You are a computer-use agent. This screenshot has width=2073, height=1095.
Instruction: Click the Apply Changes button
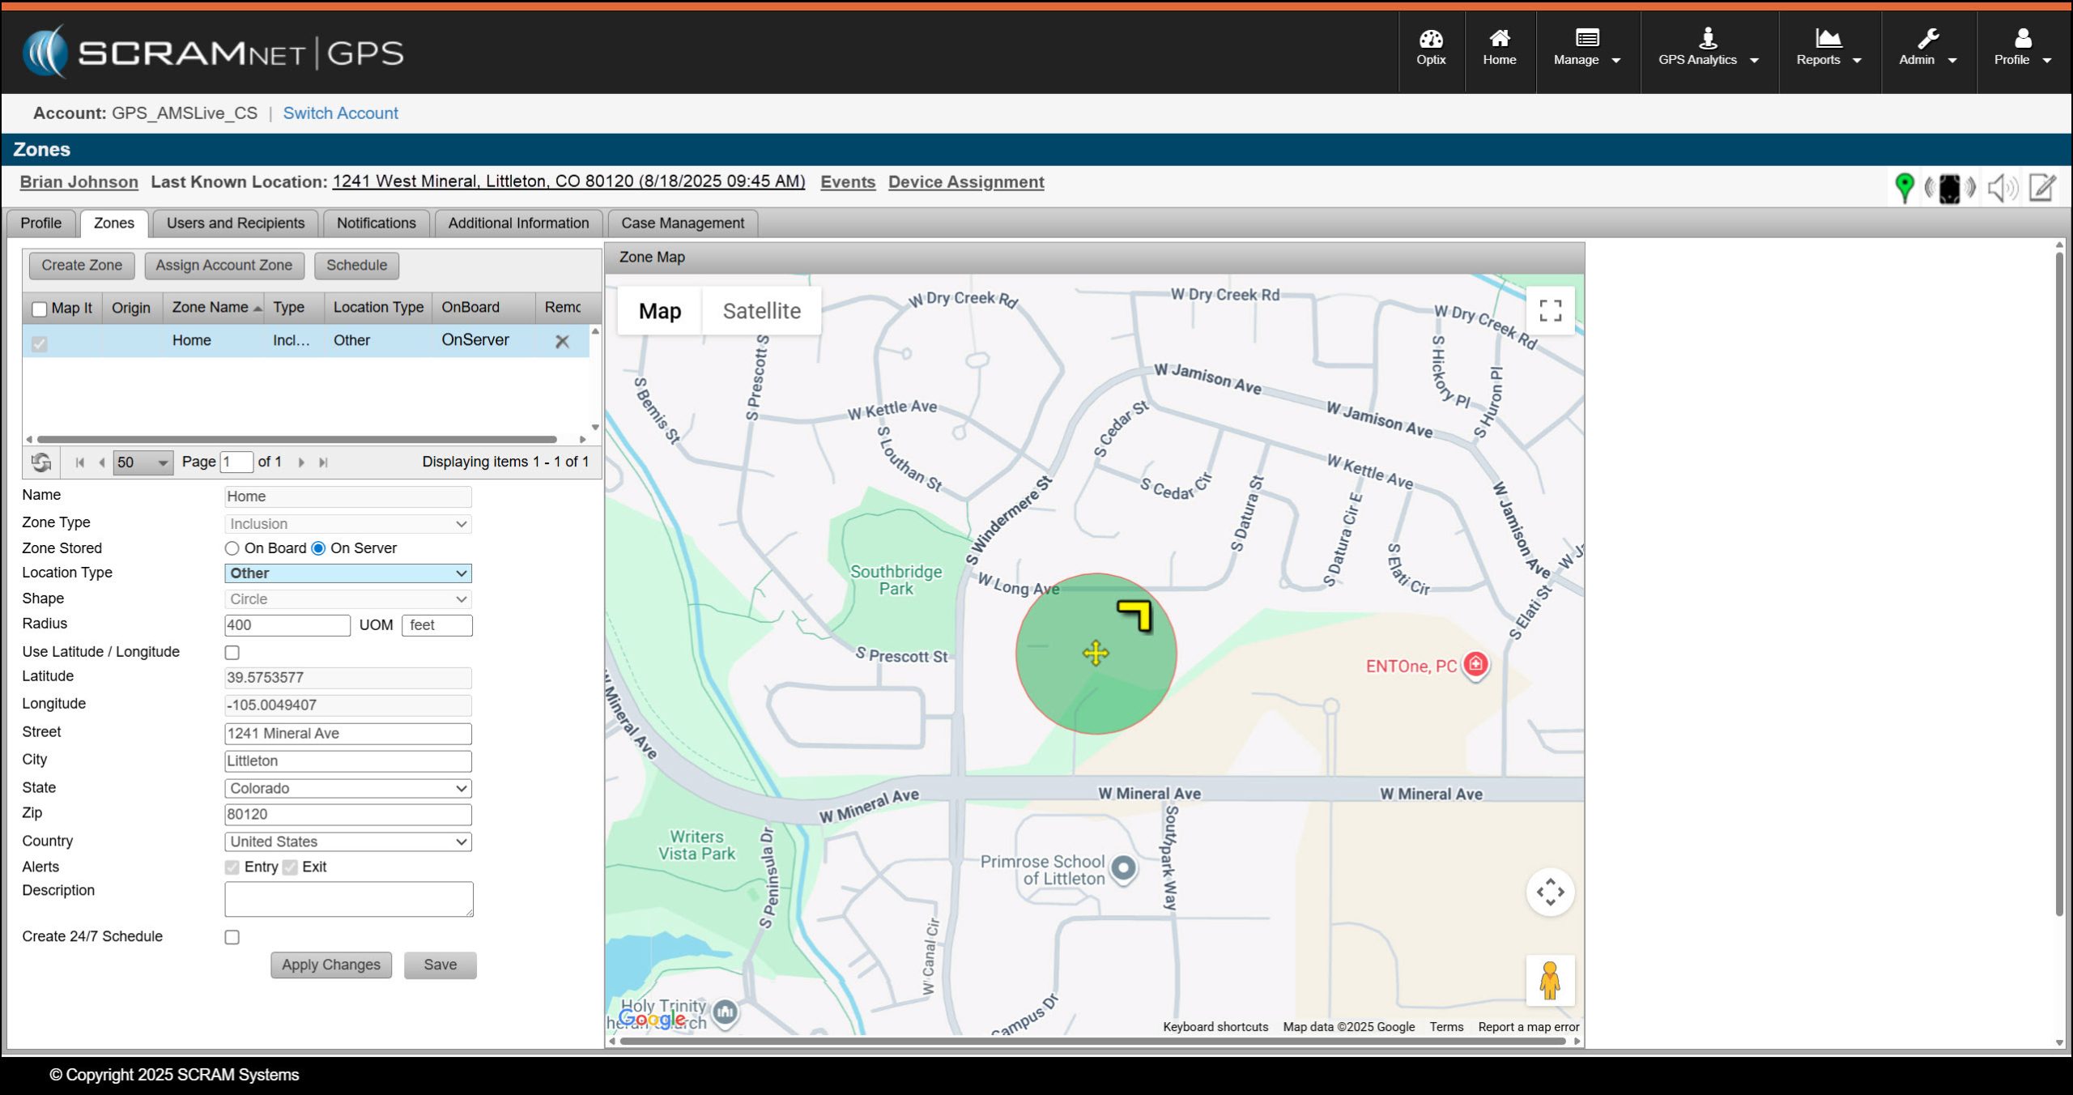330,965
